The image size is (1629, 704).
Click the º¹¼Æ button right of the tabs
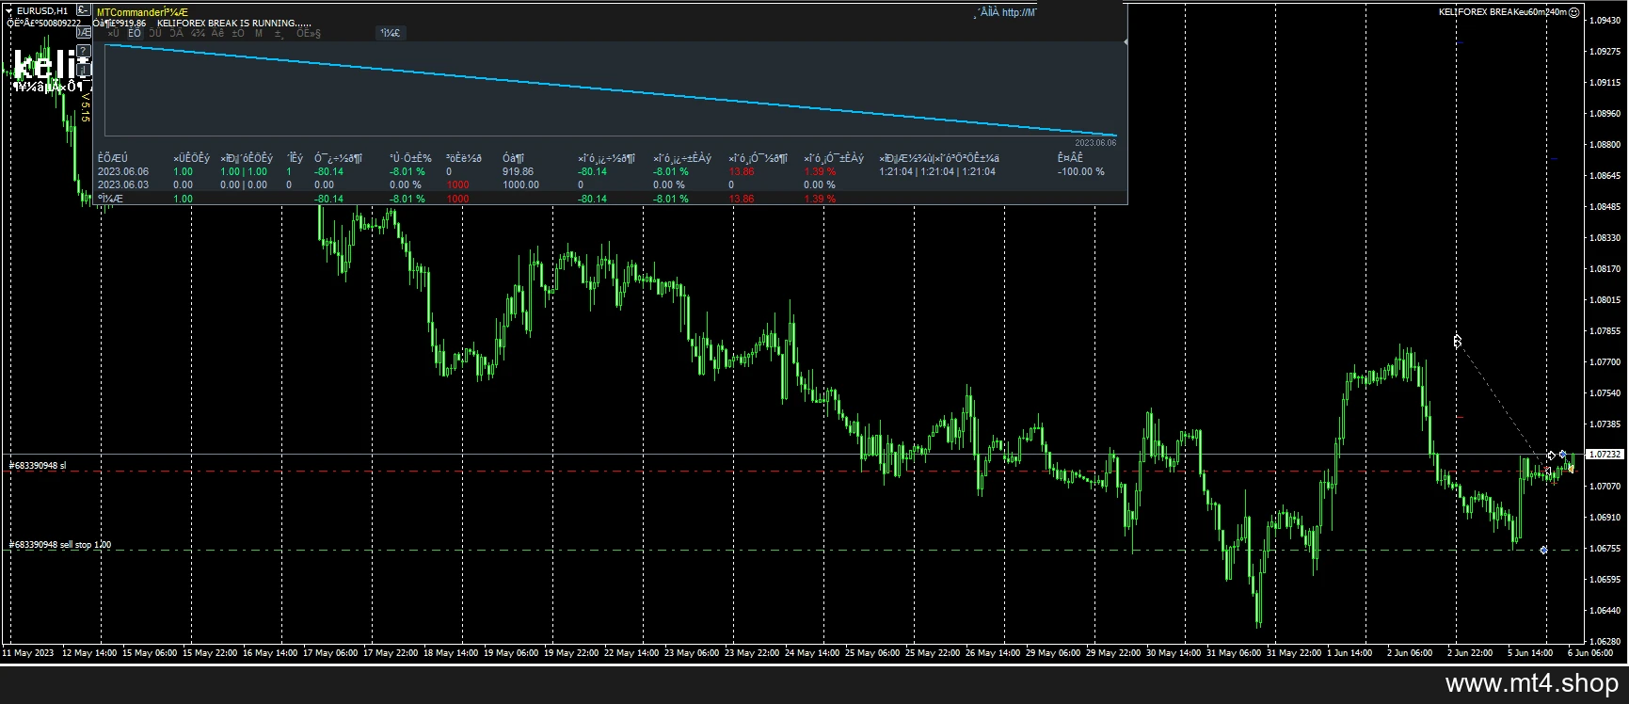point(390,33)
